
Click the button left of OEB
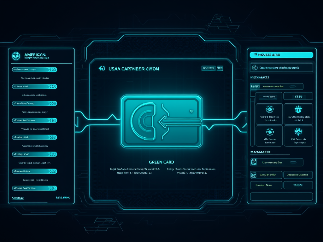208,68
